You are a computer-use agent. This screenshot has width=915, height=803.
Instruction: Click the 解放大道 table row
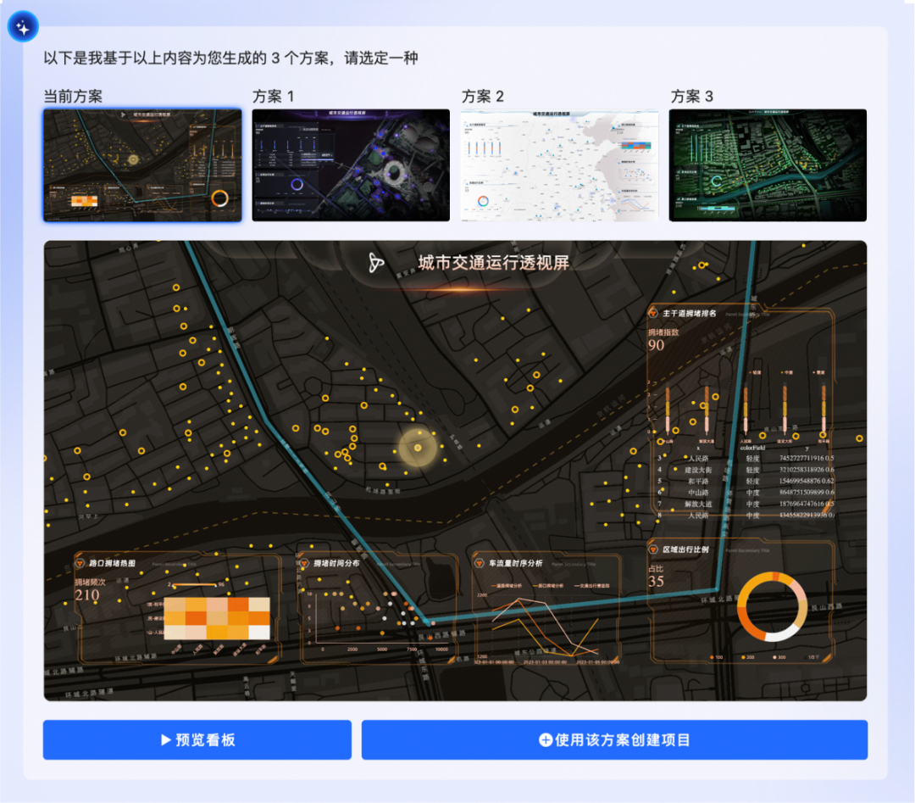click(746, 504)
